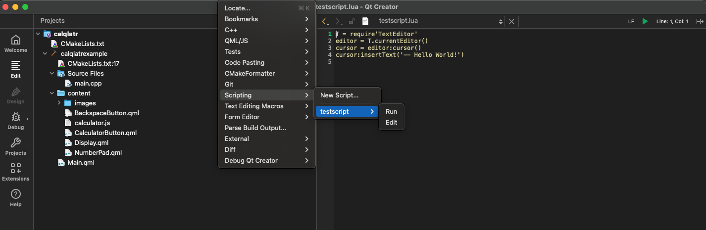706x230 pixels.
Task: Select Edit in testscript submenu
Action: [391, 122]
